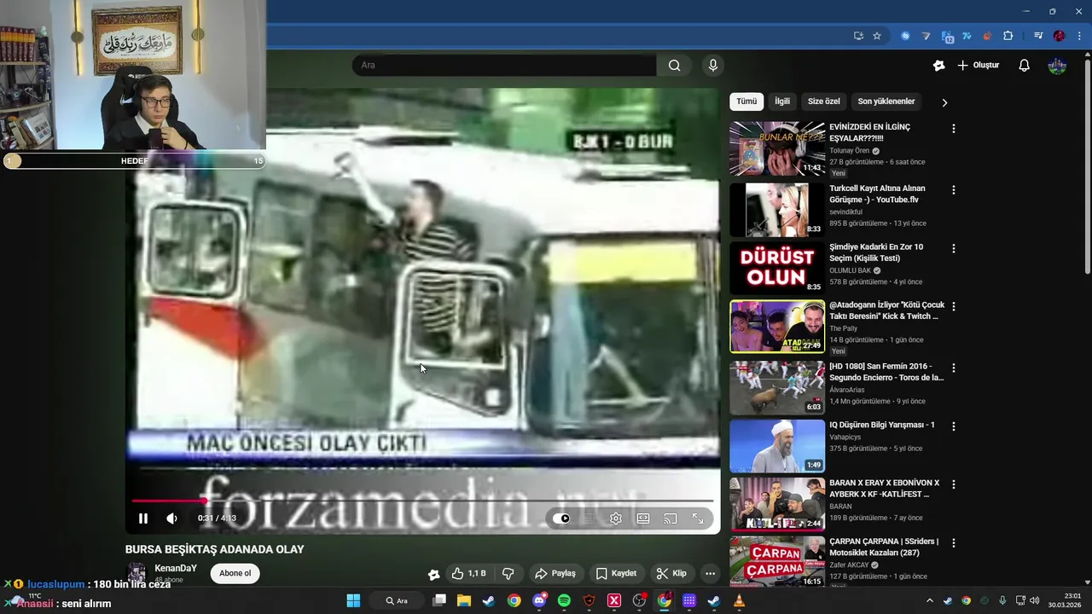1092x614 pixels.
Task: Open options for Şimdiye Kadarki En Zor 10 Seçim
Action: point(954,249)
